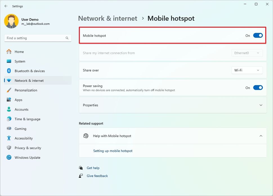The height and width of the screenshot is (196, 273).
Task: Select the Bluetooth & devices icon
Action: click(9, 71)
